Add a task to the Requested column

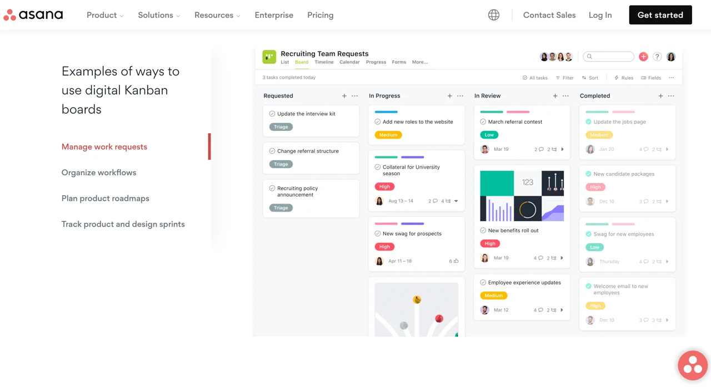pyautogui.click(x=344, y=96)
